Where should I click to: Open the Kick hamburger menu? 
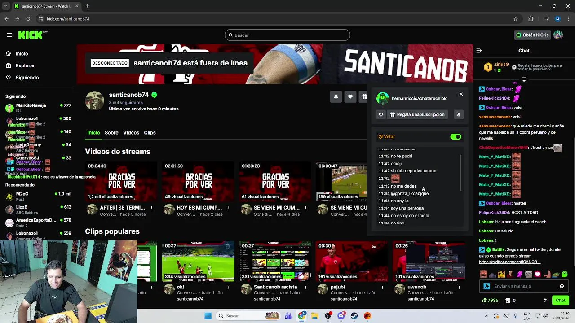[9, 35]
